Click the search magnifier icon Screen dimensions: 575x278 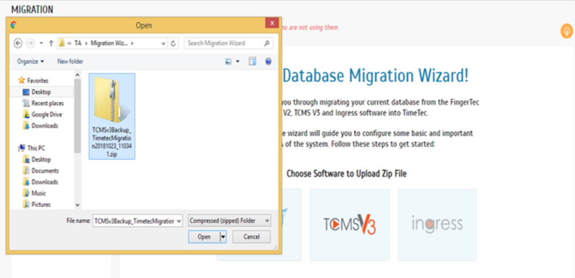click(x=267, y=43)
